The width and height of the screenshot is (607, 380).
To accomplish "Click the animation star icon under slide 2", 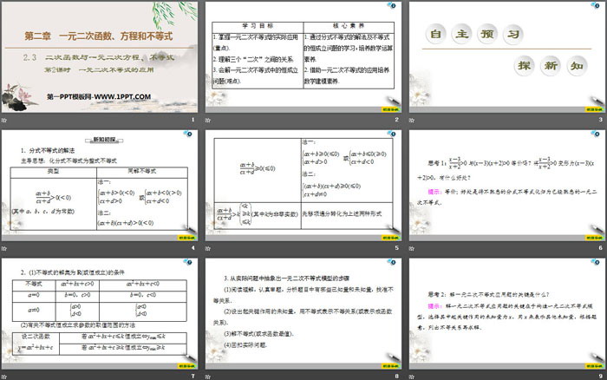I will (210, 120).
